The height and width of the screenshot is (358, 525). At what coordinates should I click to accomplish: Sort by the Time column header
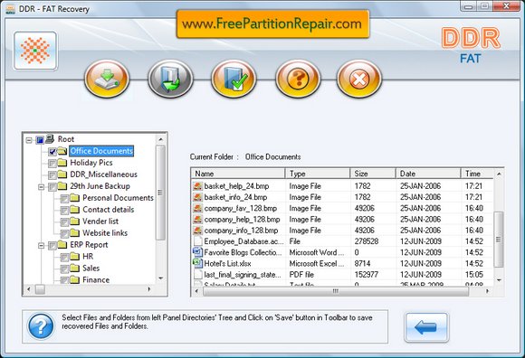click(x=478, y=174)
